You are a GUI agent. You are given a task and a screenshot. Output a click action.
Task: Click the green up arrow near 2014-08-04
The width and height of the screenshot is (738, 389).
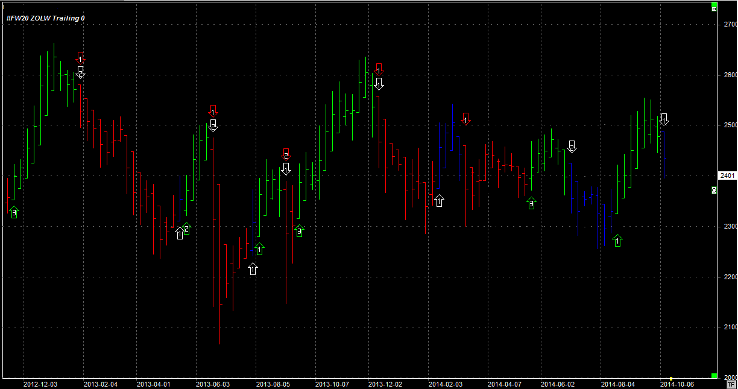pos(617,241)
